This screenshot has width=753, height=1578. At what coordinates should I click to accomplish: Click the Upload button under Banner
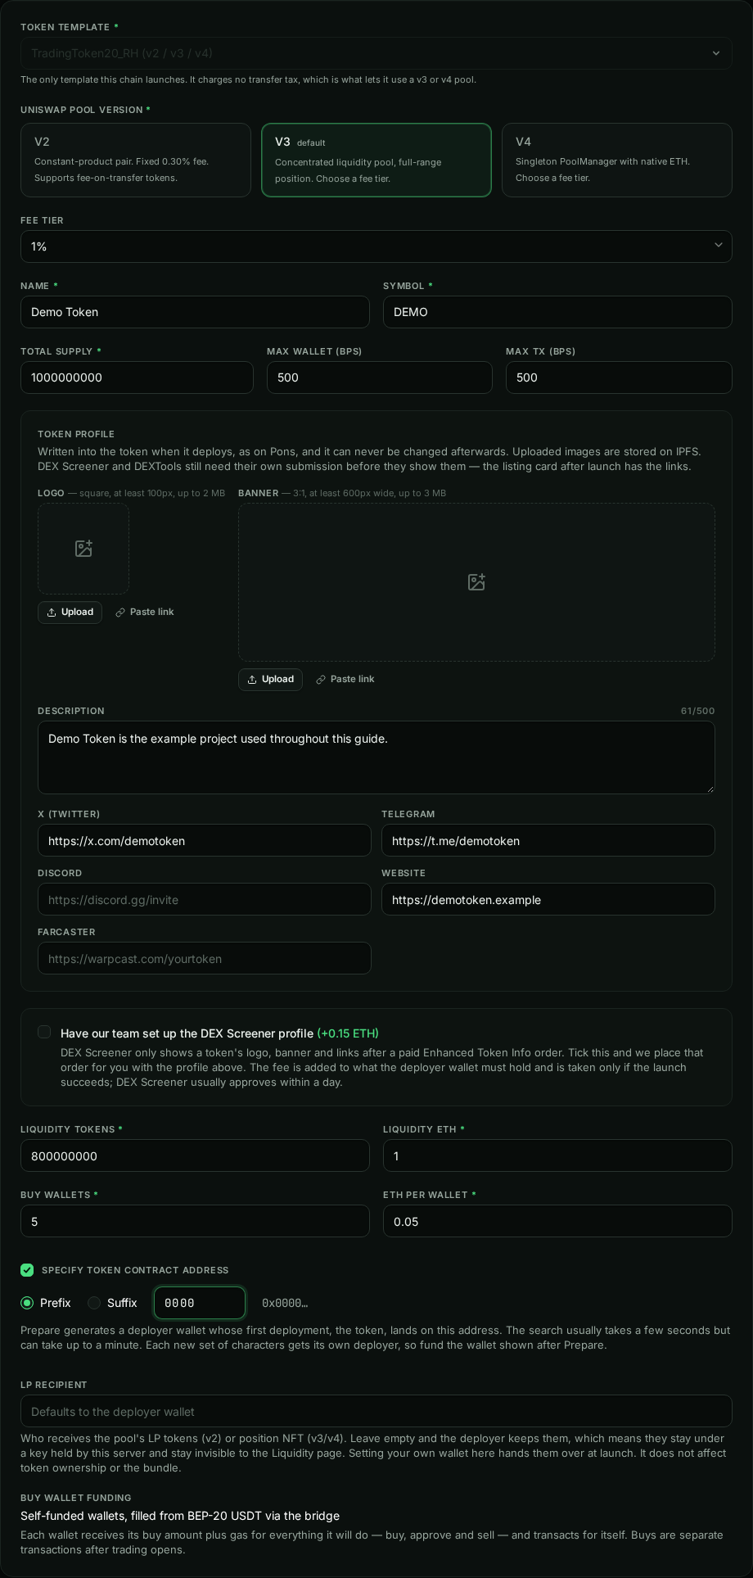(271, 680)
